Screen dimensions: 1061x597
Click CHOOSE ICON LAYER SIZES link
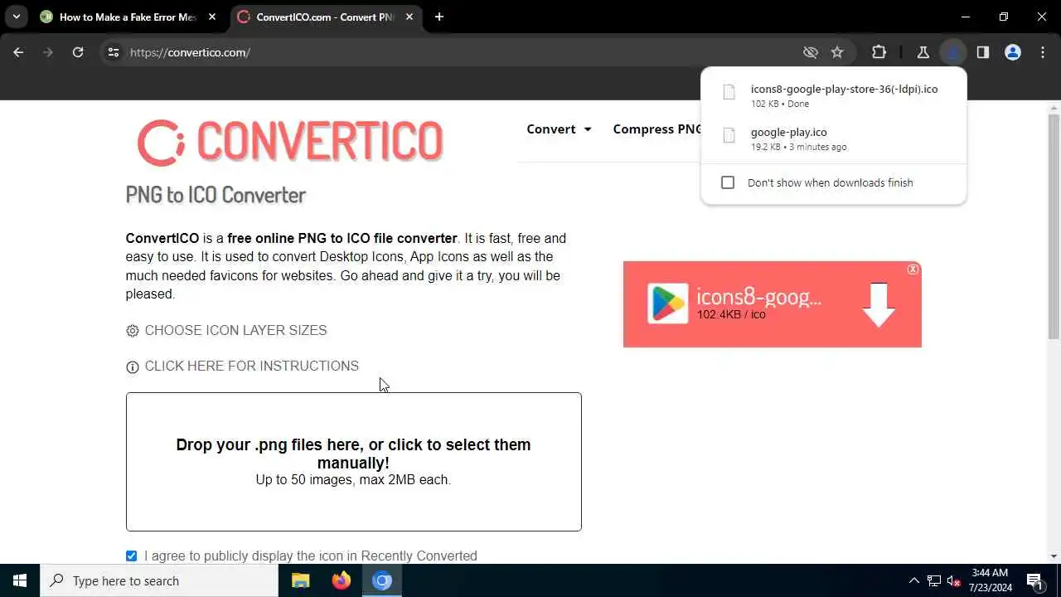pyautogui.click(x=235, y=330)
